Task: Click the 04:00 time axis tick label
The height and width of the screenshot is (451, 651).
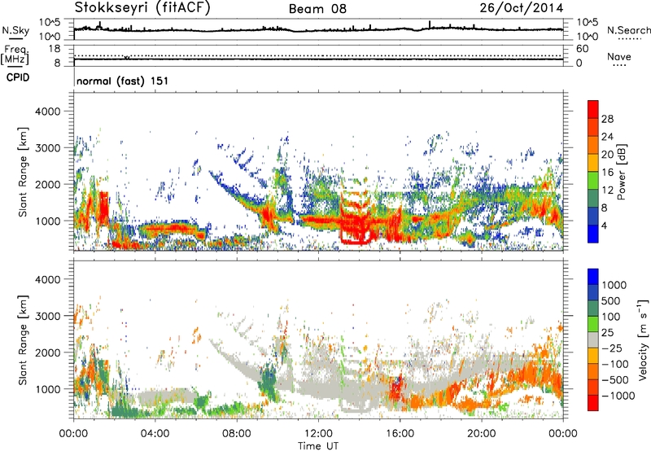Action: 155,434
